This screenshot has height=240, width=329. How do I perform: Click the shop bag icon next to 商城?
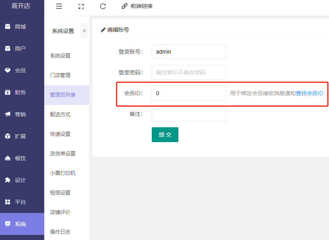click(x=7, y=27)
